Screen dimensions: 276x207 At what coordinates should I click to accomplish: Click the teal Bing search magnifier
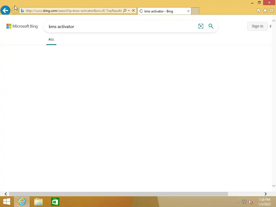tap(211, 26)
